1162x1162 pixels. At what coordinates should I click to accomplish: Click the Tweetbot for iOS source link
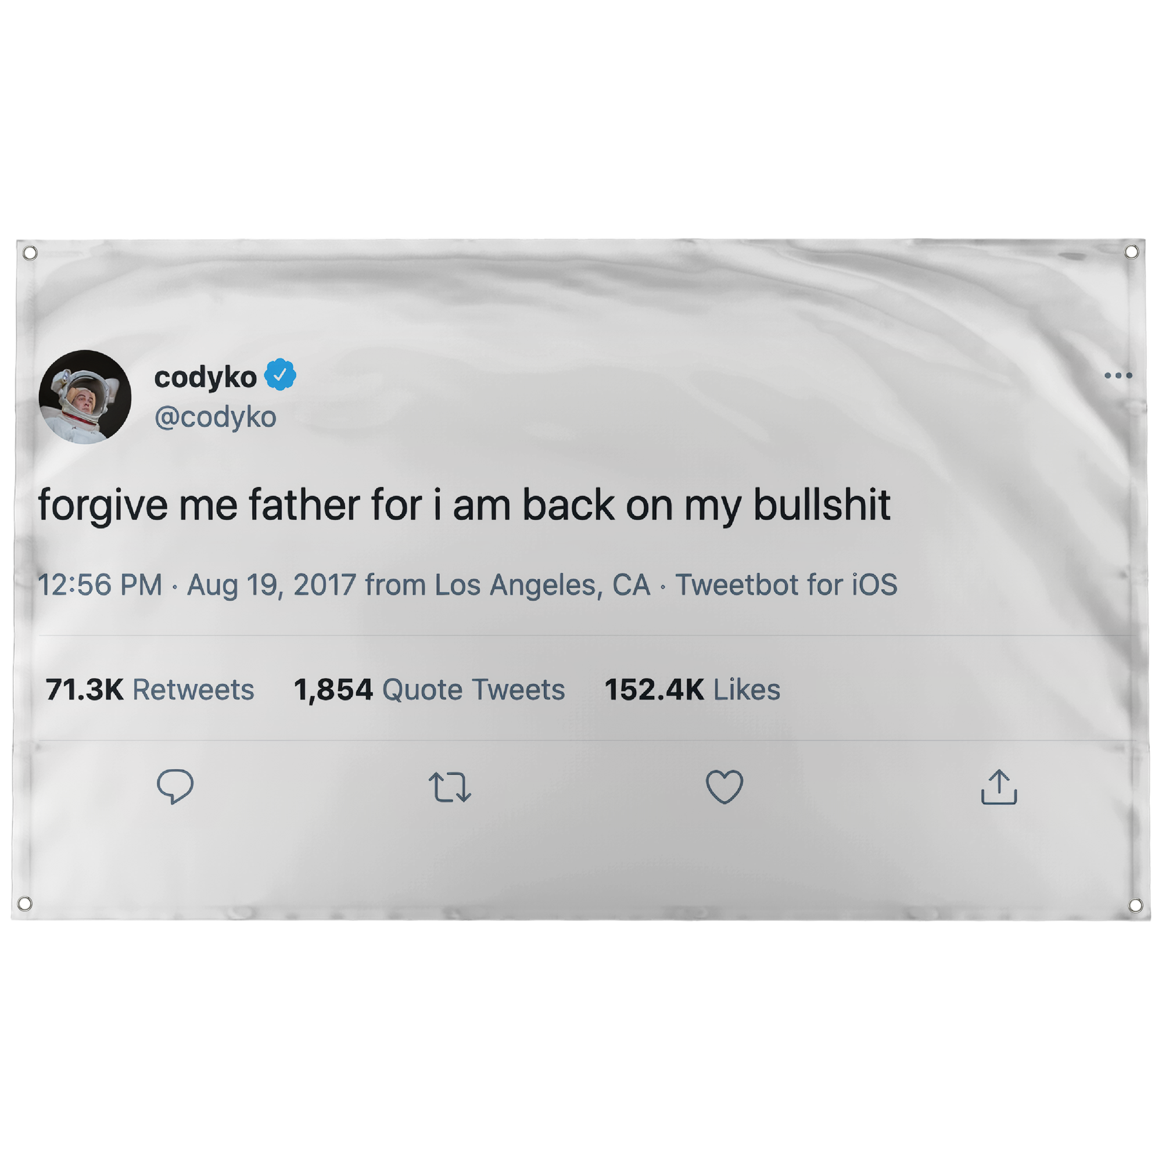tap(787, 584)
